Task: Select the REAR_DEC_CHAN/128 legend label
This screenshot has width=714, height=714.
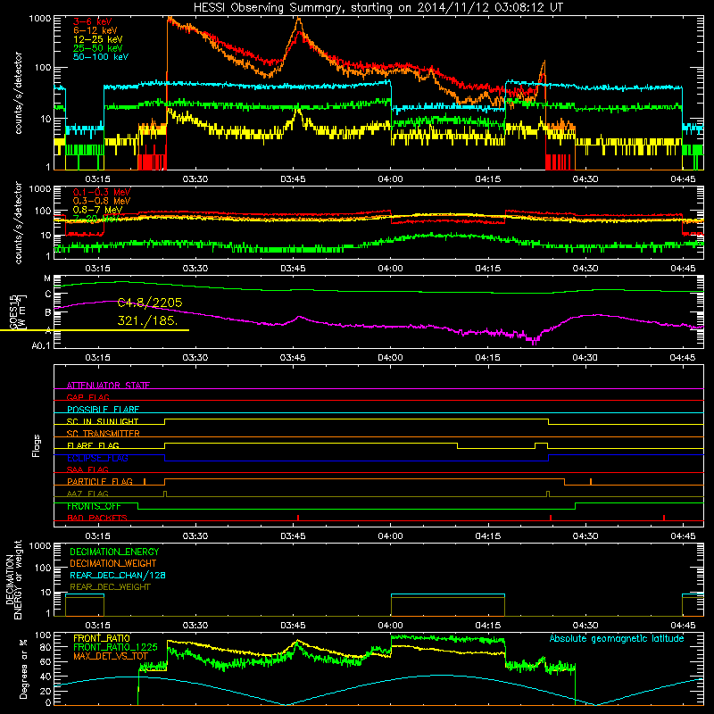Action: 118,575
